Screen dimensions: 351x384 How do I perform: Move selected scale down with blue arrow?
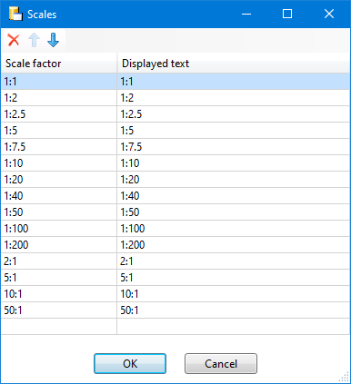click(53, 40)
